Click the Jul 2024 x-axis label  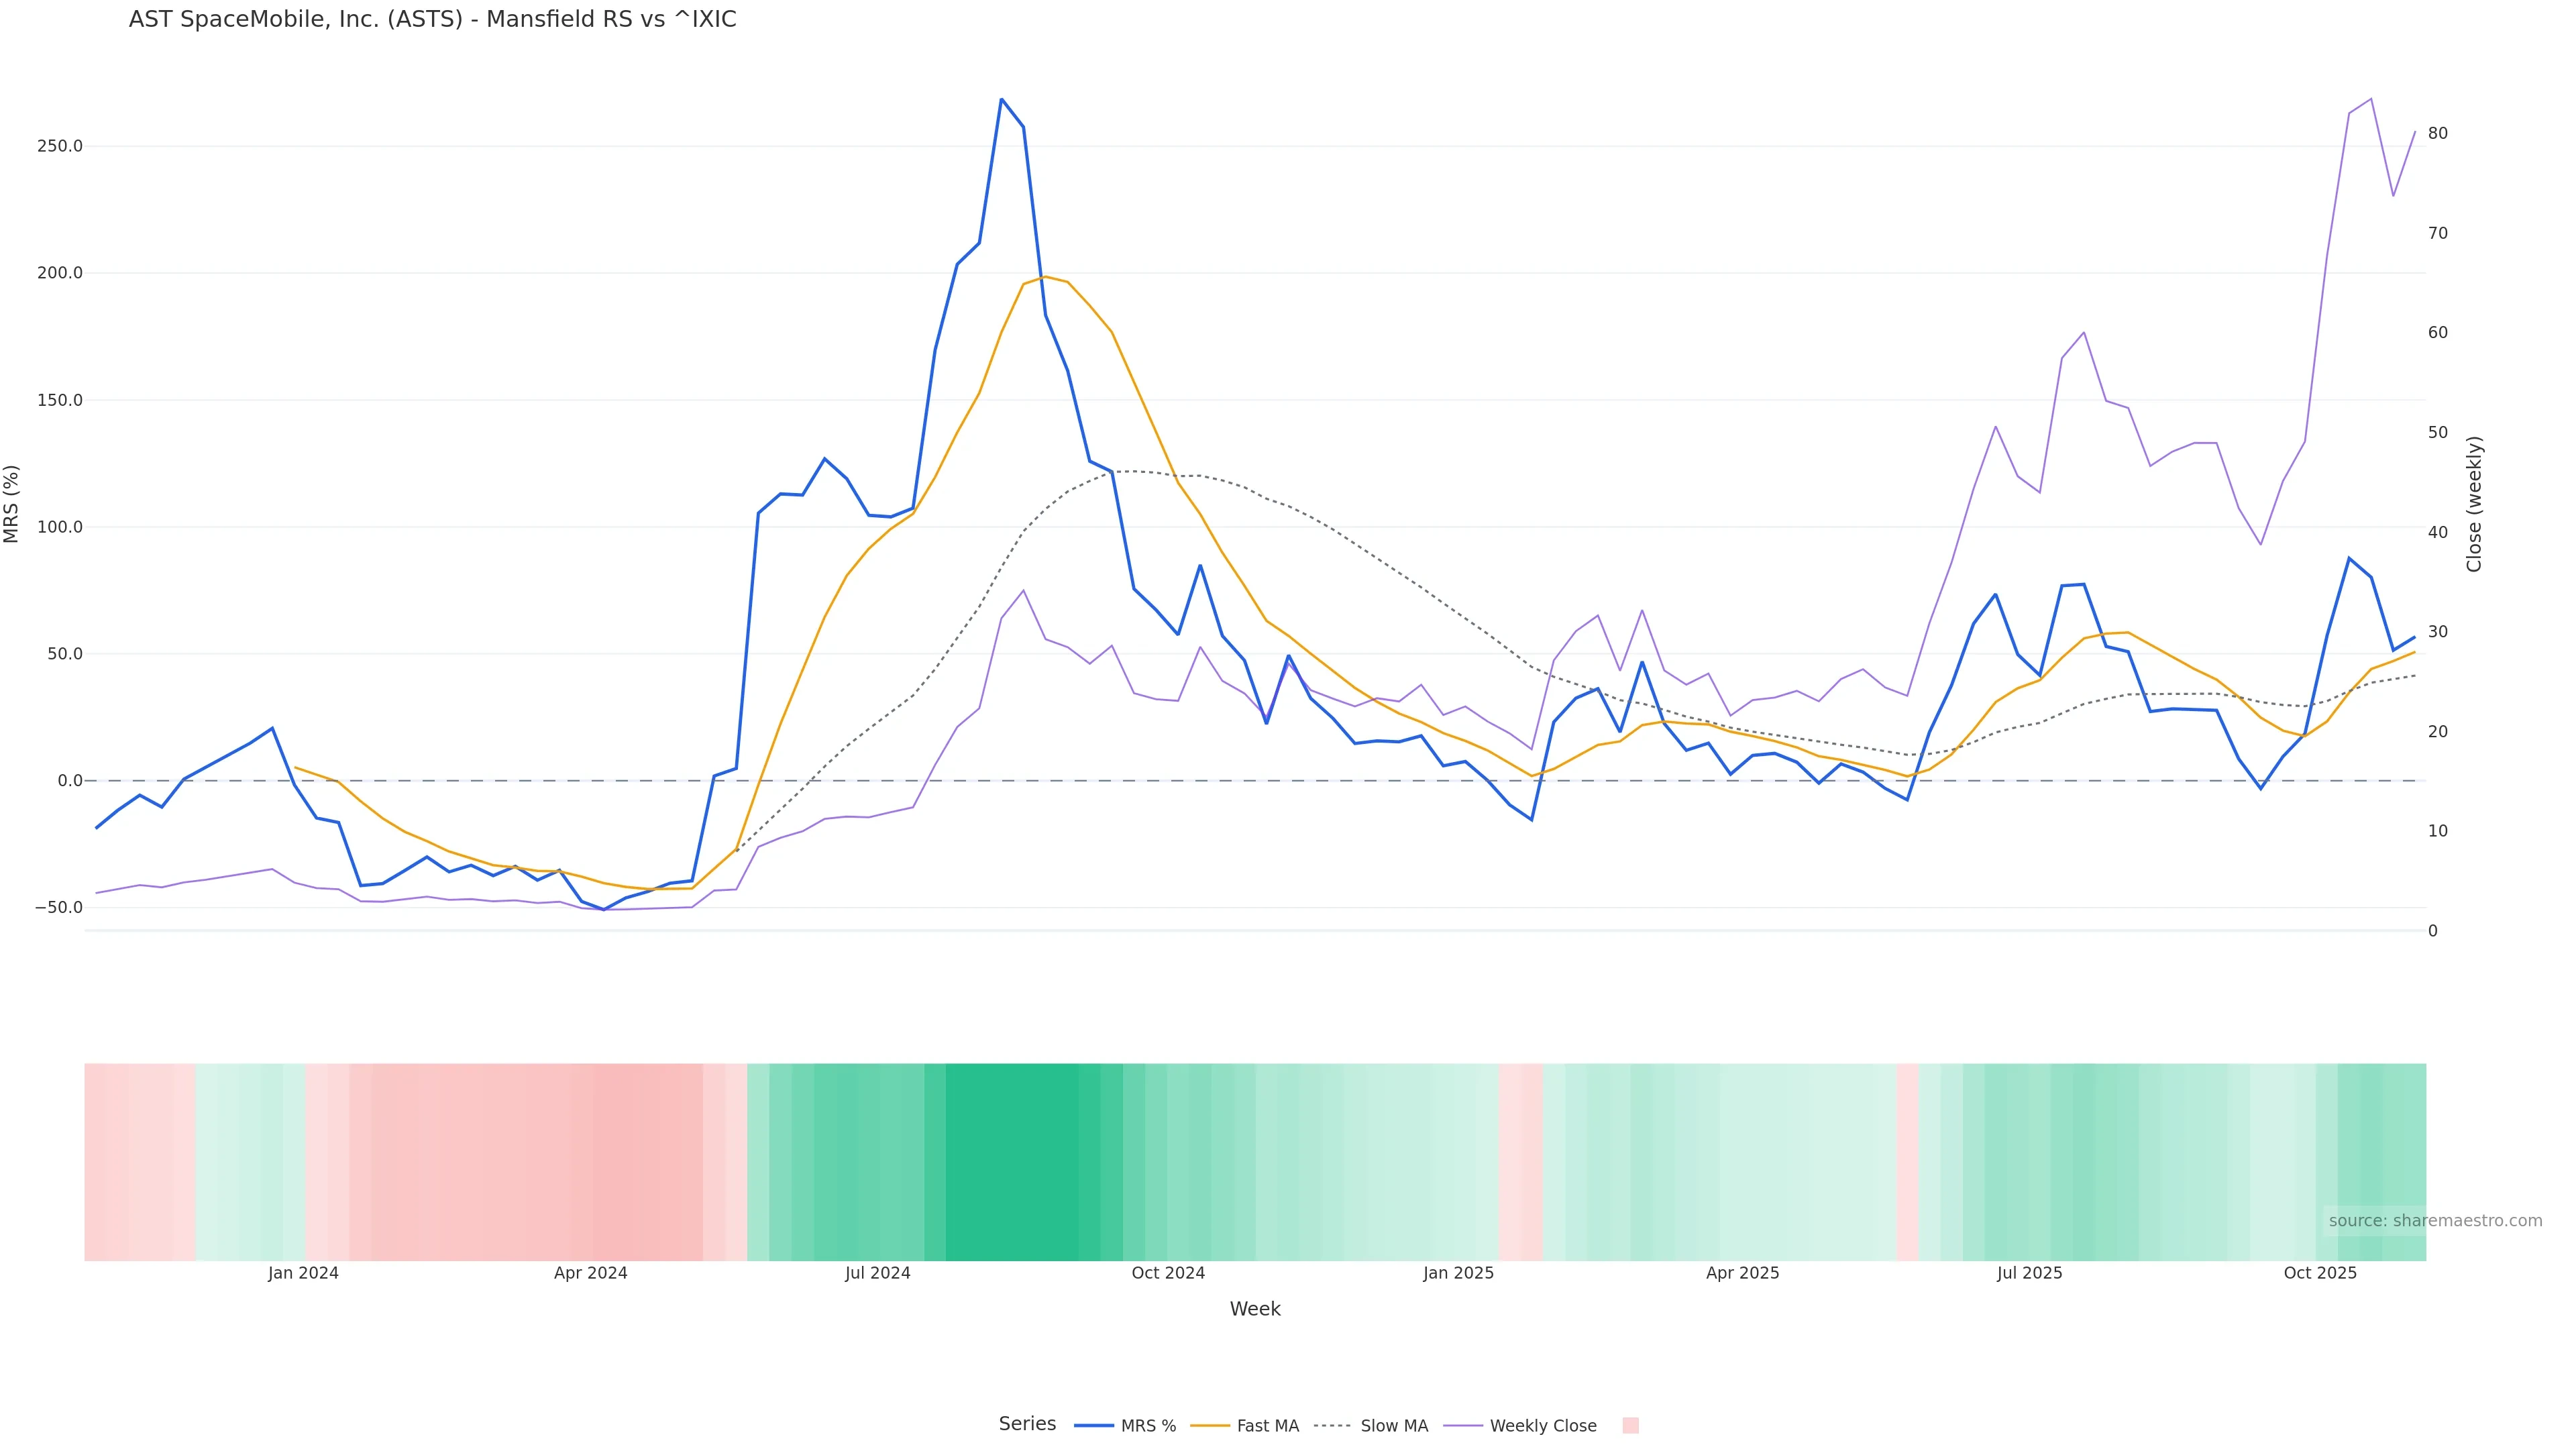pyautogui.click(x=877, y=1273)
